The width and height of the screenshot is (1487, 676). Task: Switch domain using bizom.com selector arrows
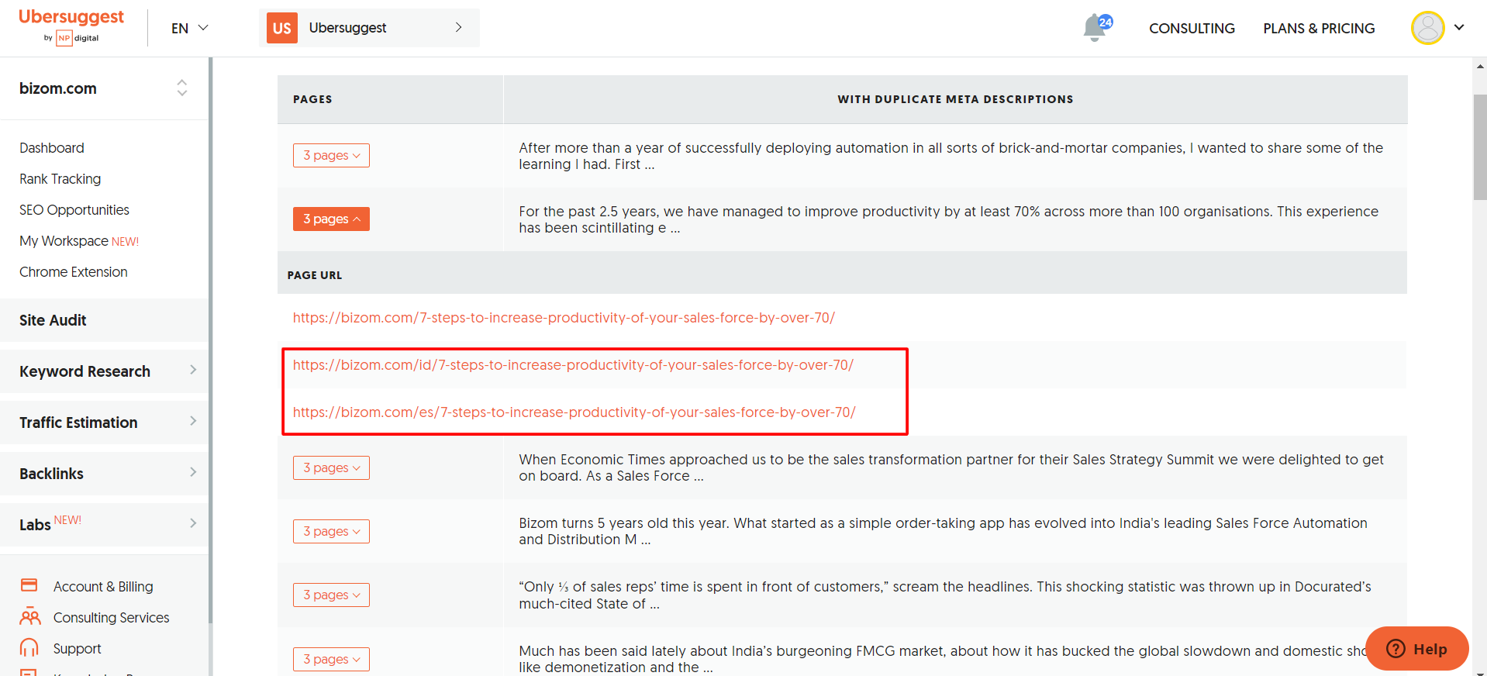(x=182, y=88)
